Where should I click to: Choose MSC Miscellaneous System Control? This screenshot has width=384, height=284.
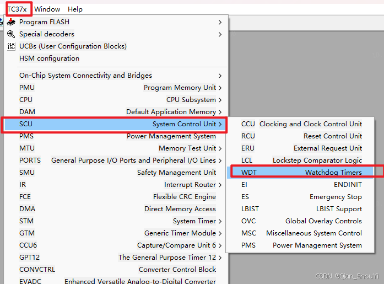300,233
